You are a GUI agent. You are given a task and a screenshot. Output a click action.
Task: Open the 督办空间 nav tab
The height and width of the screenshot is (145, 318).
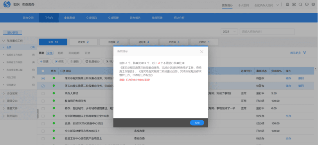[28, 18]
